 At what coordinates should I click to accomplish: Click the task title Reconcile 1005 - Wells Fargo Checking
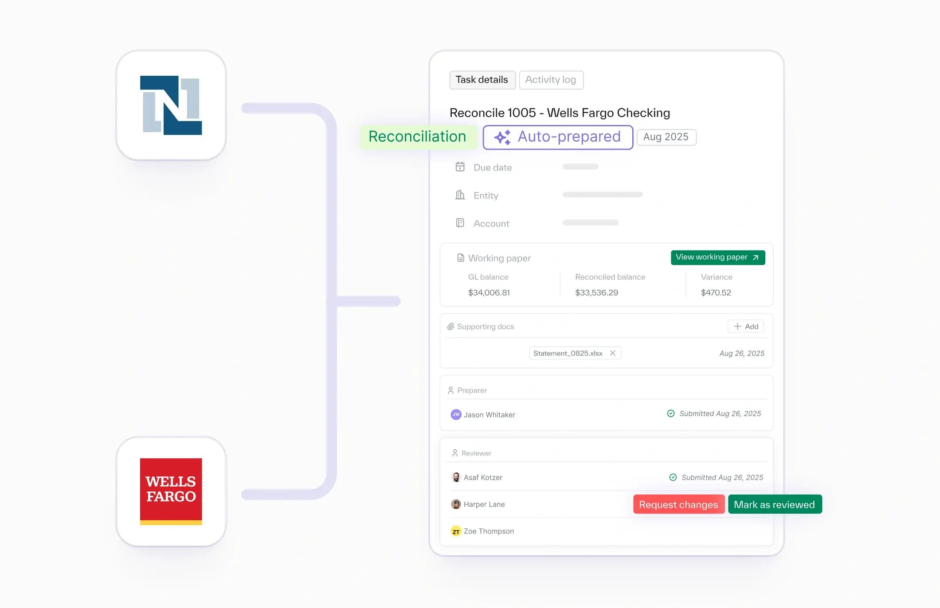560,113
